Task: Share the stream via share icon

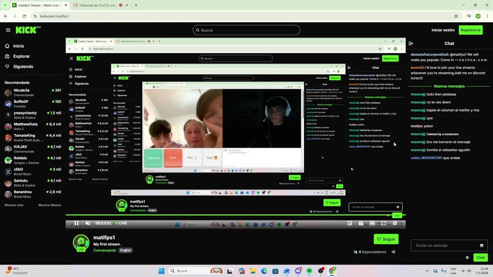Action: click(x=393, y=252)
